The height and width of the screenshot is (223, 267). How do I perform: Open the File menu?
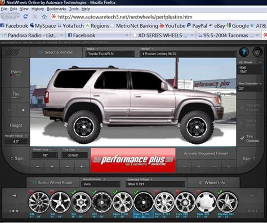click(4, 9)
